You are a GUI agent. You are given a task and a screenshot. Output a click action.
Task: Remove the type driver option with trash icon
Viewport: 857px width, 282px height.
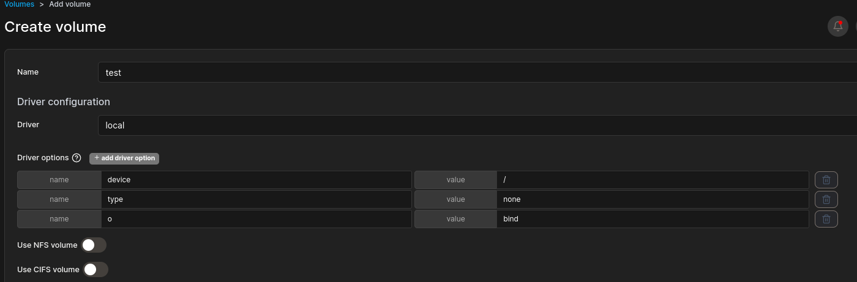tap(826, 199)
